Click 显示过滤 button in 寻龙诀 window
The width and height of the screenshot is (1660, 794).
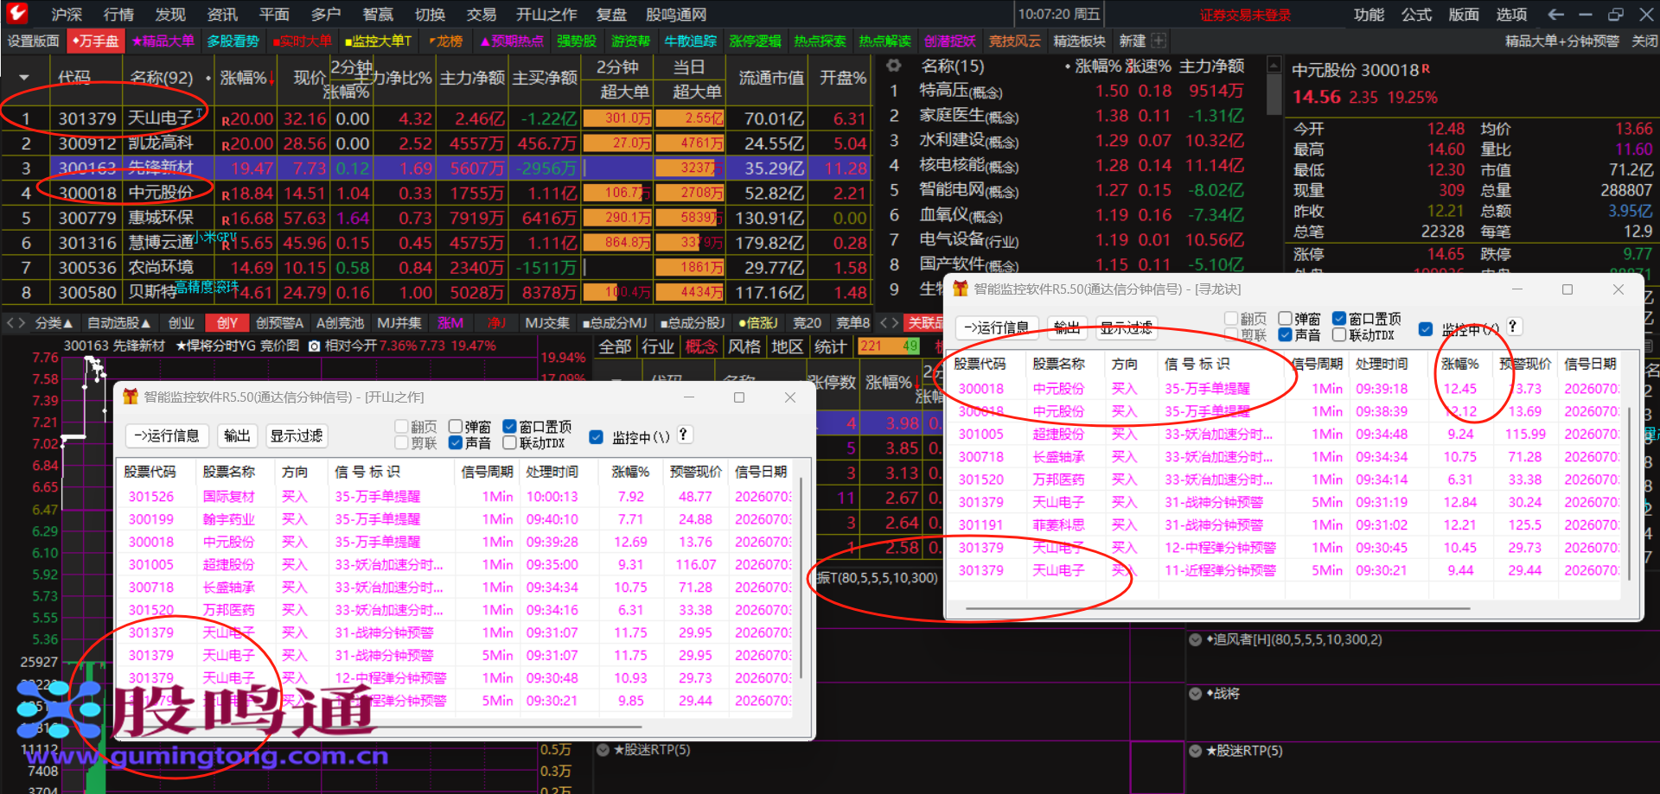click(1127, 327)
